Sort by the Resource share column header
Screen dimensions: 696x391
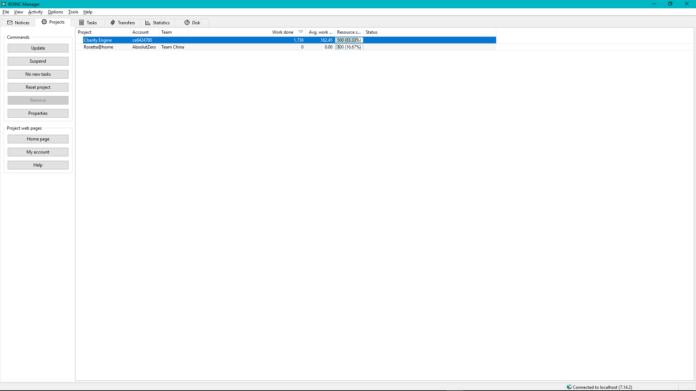point(349,32)
